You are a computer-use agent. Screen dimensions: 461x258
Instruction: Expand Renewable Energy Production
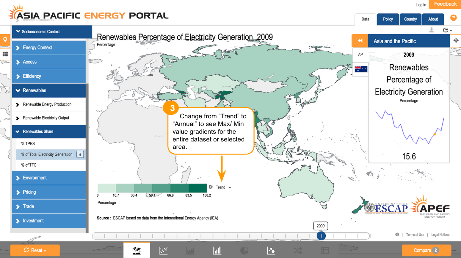[x=47, y=104]
